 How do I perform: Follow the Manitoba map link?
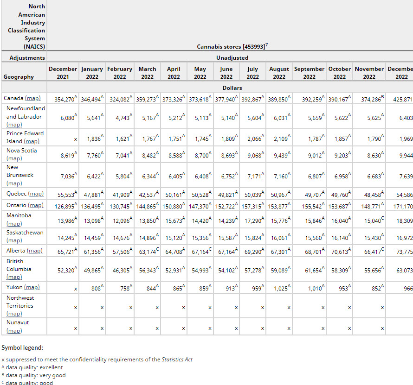coord(14,224)
